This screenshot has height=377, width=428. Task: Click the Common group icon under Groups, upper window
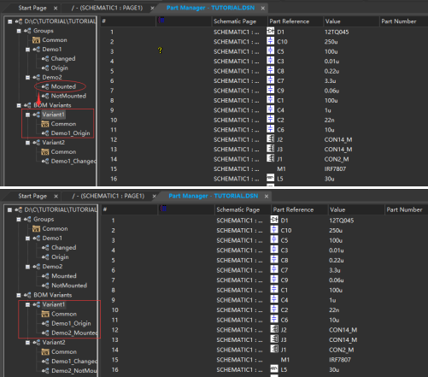pyautogui.click(x=36, y=40)
